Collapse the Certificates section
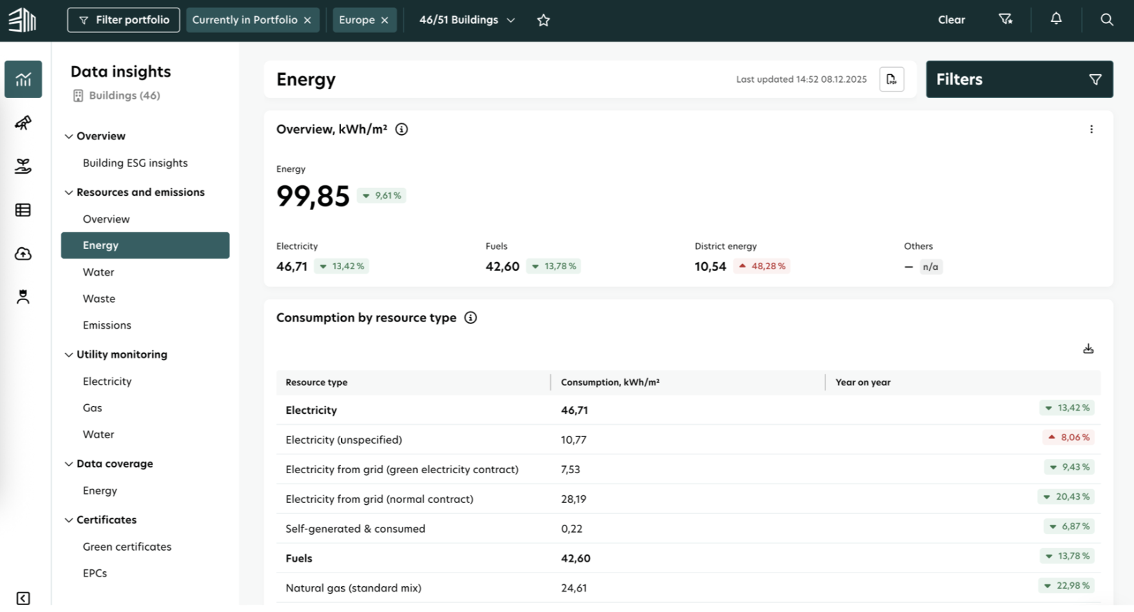1134x612 pixels. (x=69, y=520)
